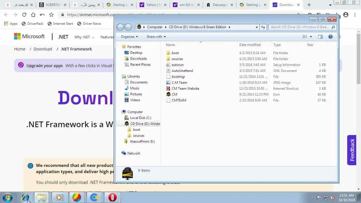Open the Why .NET dropdown menu
The image size is (361, 203).
[x=84, y=37]
